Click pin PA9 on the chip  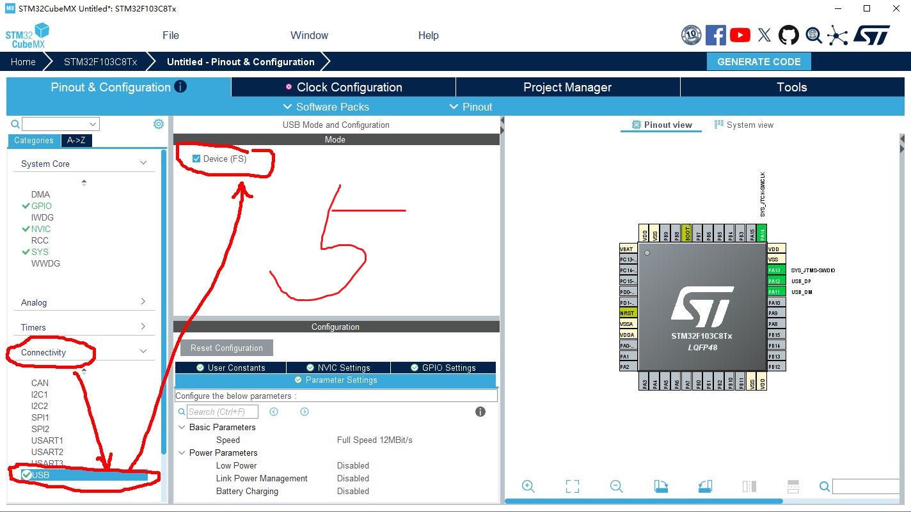(x=776, y=313)
